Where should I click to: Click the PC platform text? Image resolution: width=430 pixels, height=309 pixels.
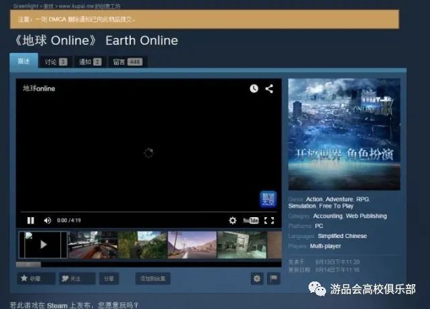pos(319,226)
